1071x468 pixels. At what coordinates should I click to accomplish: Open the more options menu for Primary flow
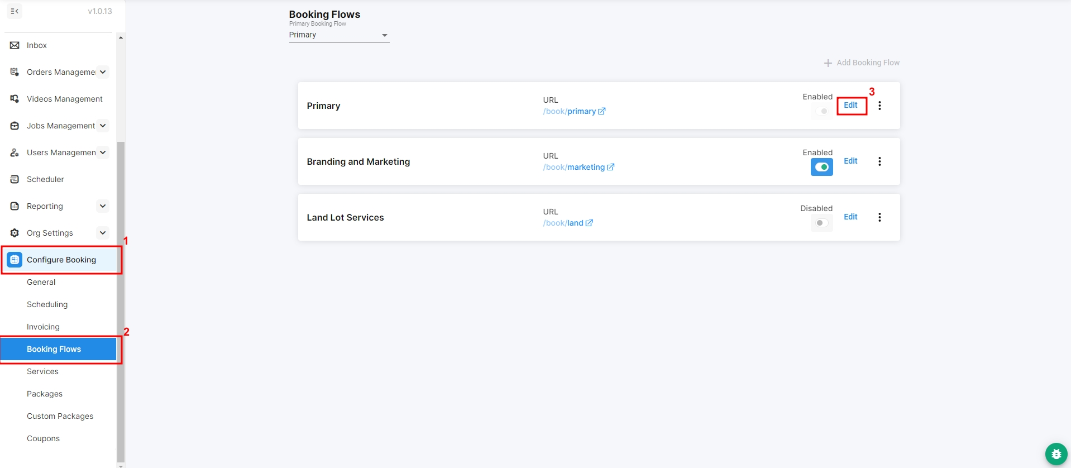pyautogui.click(x=879, y=106)
